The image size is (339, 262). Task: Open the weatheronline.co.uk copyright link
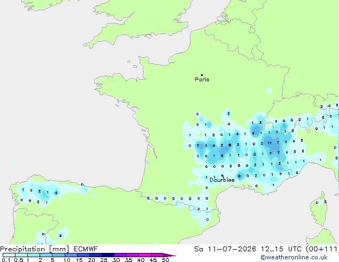294,257
